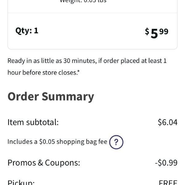Select the Order Summary heading

point(51,97)
